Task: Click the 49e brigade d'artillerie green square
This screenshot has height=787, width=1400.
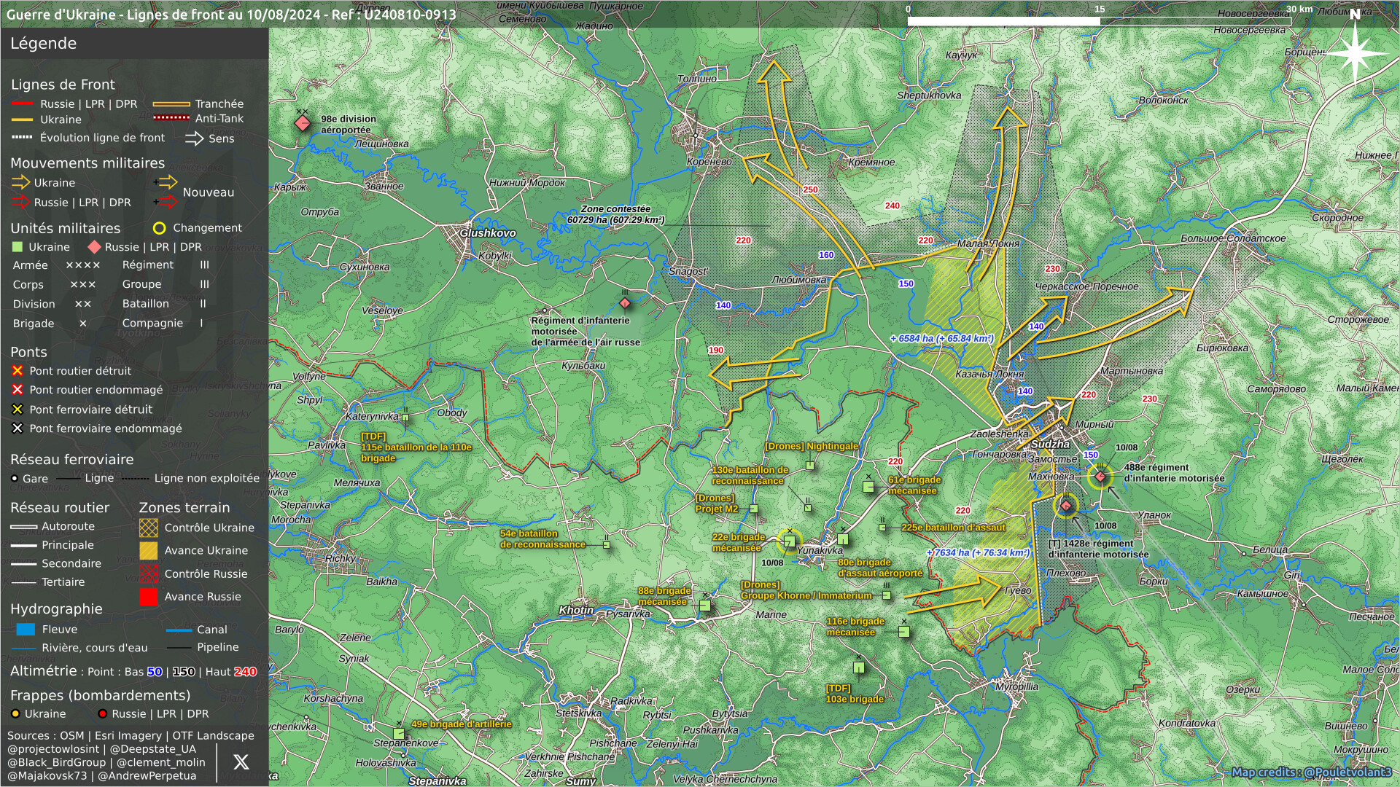Action: tap(399, 733)
